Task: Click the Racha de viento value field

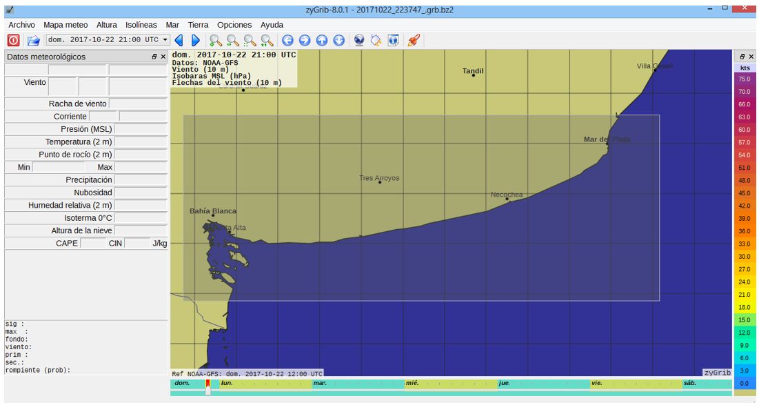Action: click(139, 104)
